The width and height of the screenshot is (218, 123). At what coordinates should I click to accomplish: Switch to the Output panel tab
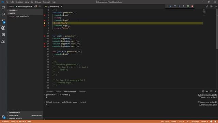coord(59,91)
